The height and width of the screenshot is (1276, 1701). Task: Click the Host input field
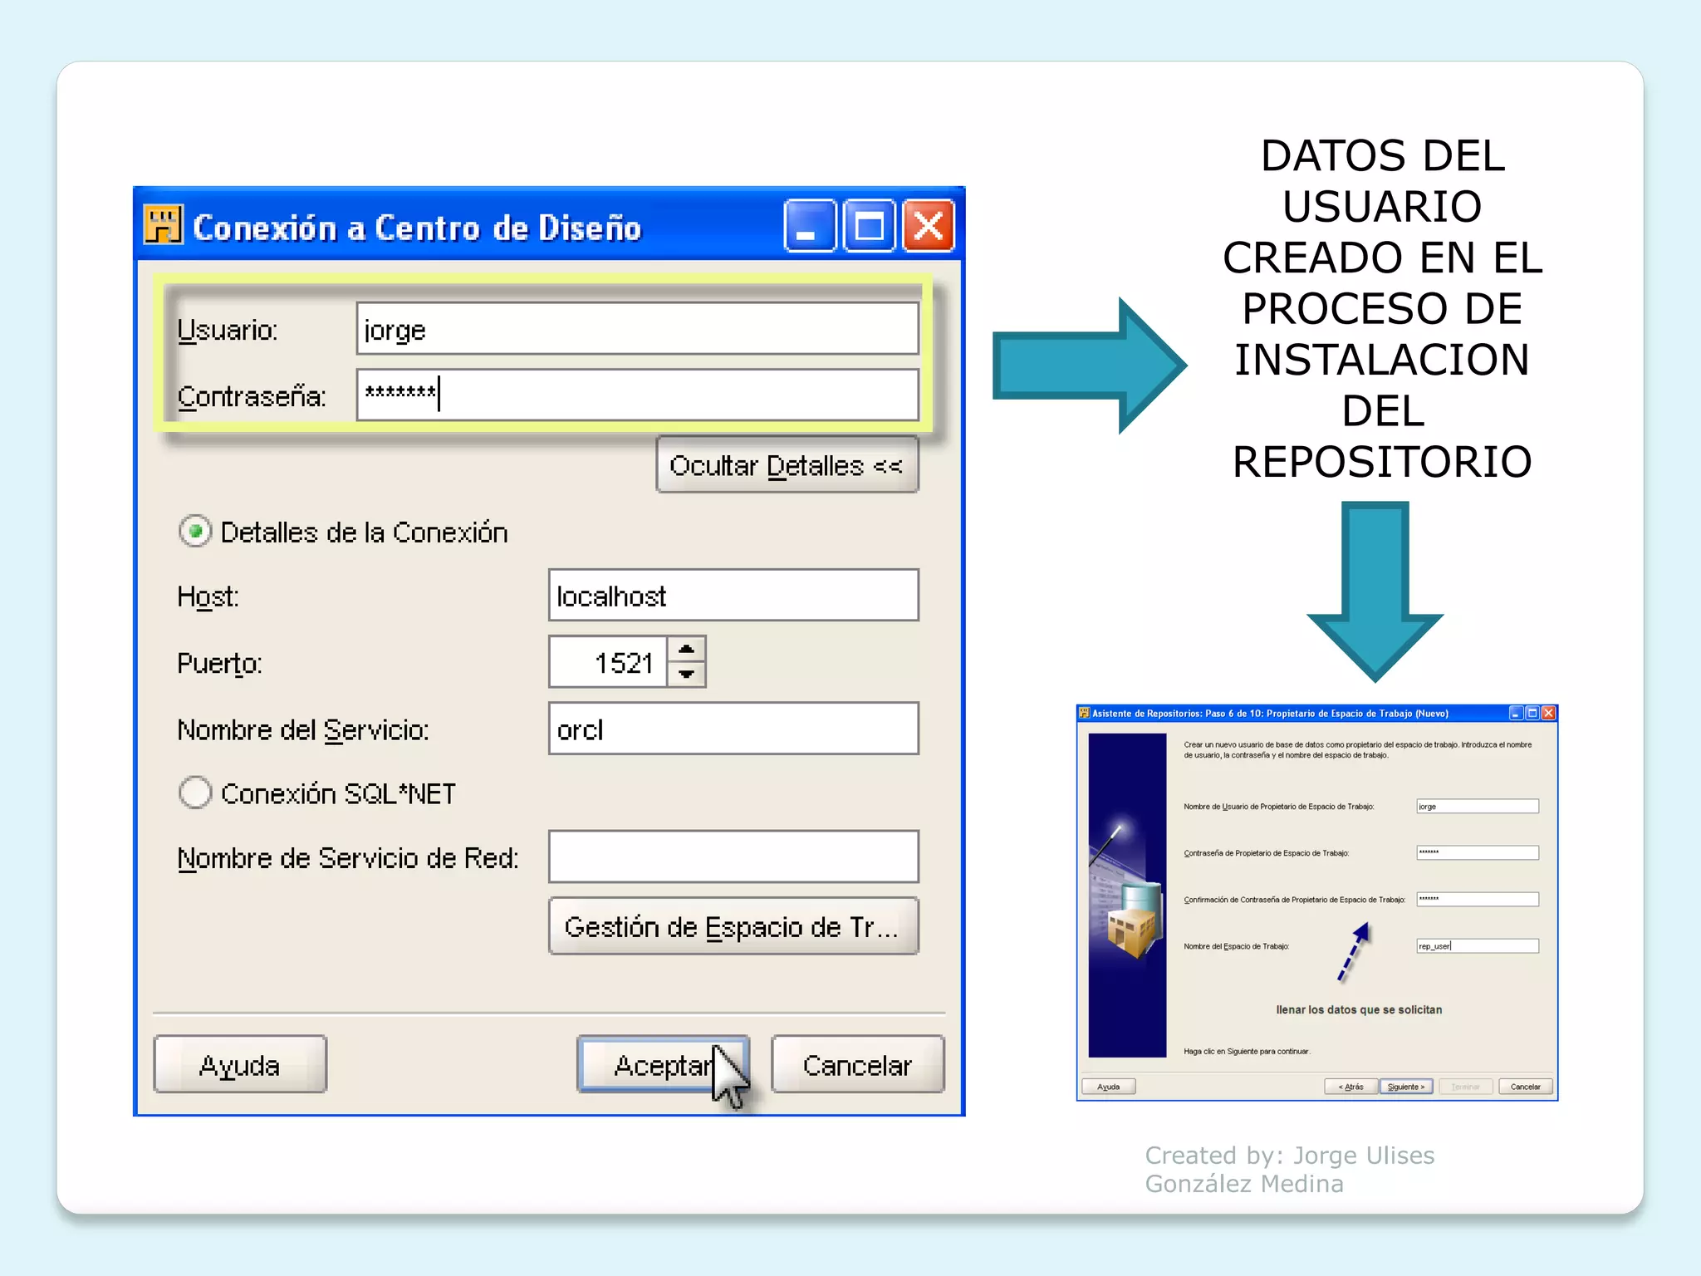(733, 595)
